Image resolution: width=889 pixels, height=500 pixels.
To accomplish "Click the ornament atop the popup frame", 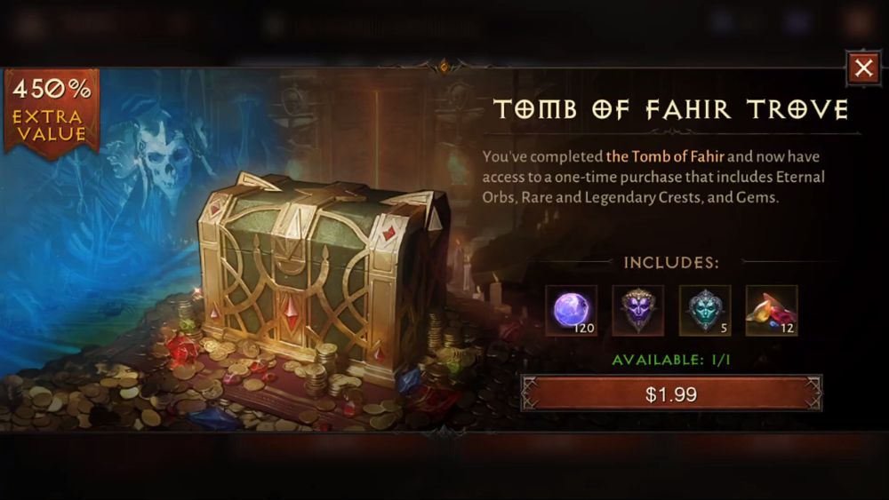I will [x=444, y=67].
